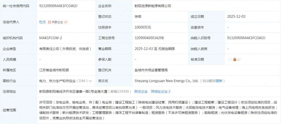This screenshot has height=124, width=281.
Task: Click the 纳税人资质 label
Action: (x=199, y=49)
